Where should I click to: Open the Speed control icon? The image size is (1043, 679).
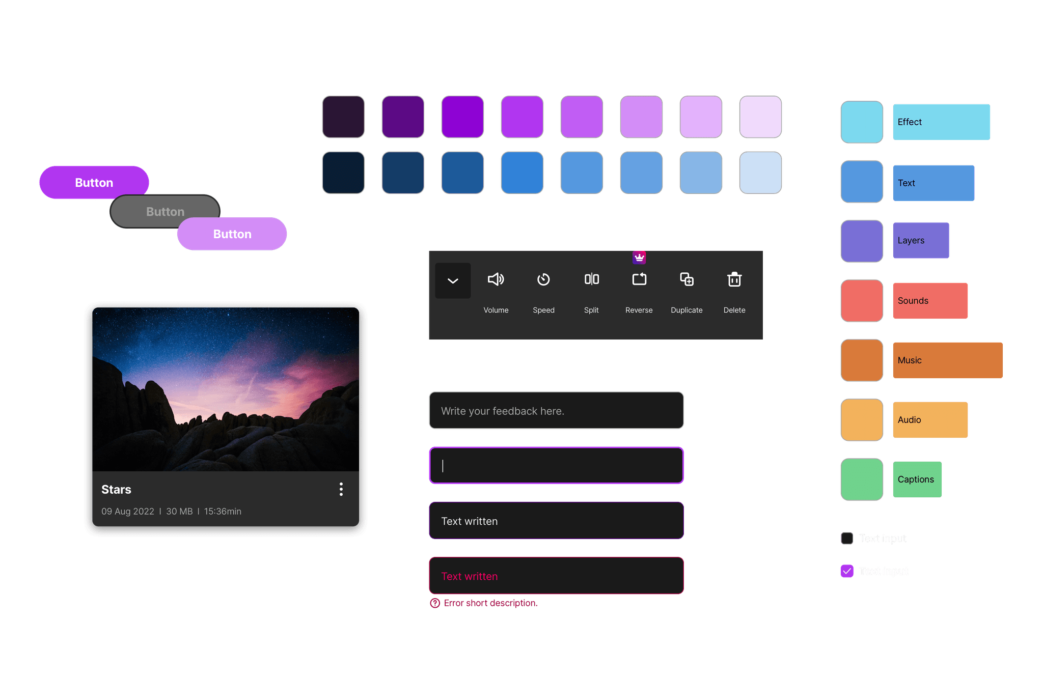tap(543, 279)
